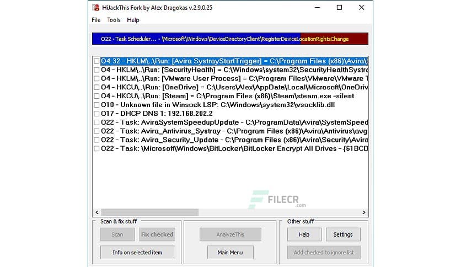This screenshot has width=461, height=267.
Task: Tick the OneDrive Run entry checkbox
Action: click(97, 87)
